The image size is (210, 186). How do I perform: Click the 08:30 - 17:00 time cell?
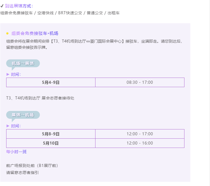point(140,82)
